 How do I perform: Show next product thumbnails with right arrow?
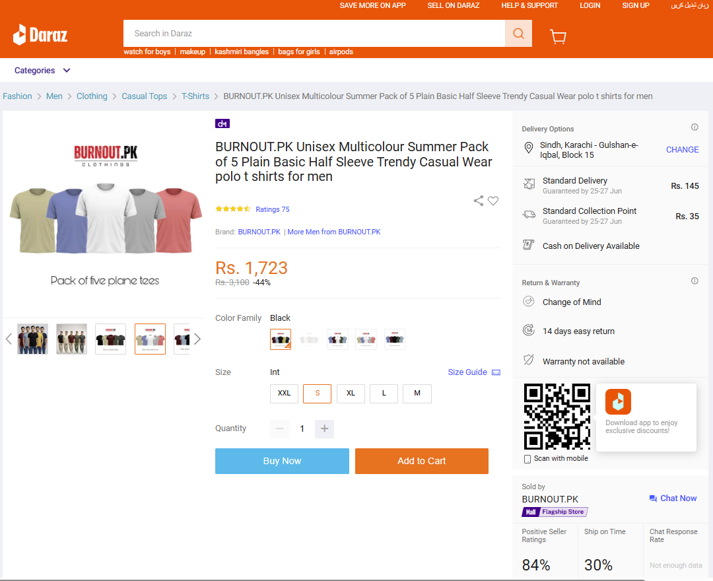pyautogui.click(x=197, y=339)
